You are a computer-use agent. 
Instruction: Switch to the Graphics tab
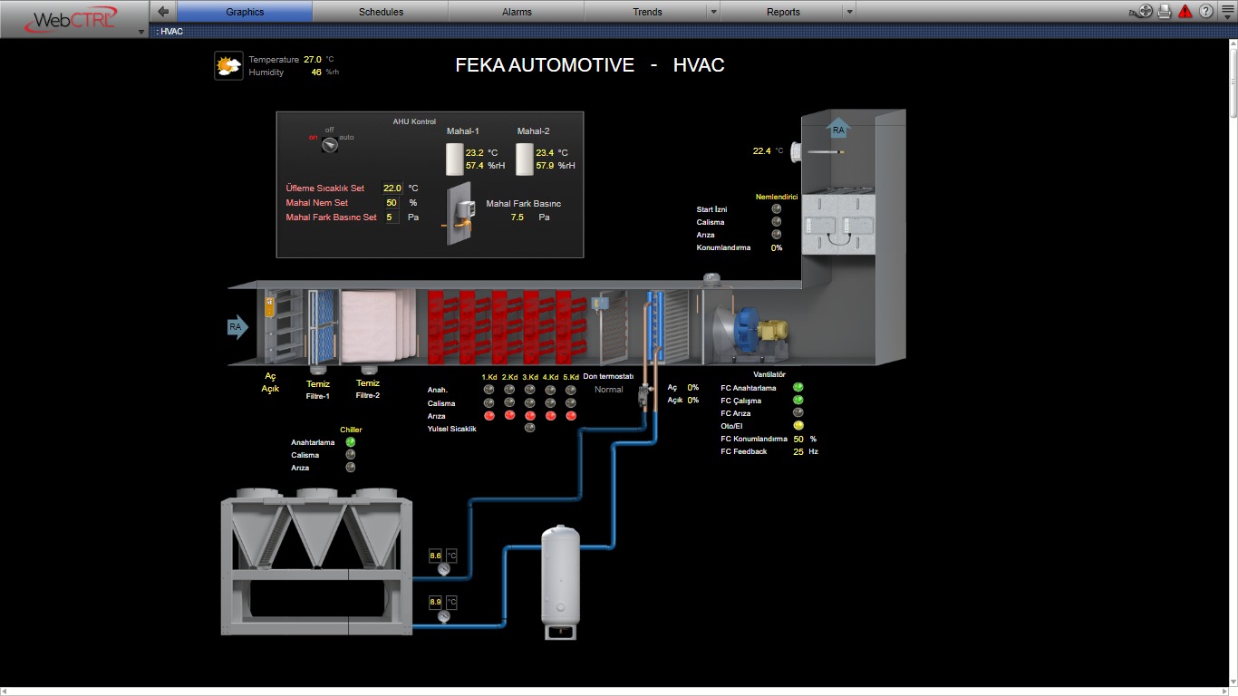click(x=245, y=12)
